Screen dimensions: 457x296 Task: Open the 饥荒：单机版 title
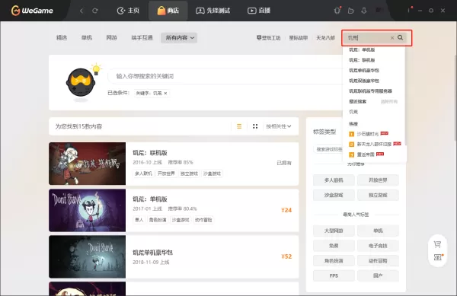pyautogui.click(x=150, y=199)
